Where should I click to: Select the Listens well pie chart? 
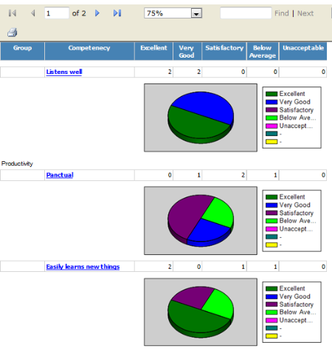(201, 117)
